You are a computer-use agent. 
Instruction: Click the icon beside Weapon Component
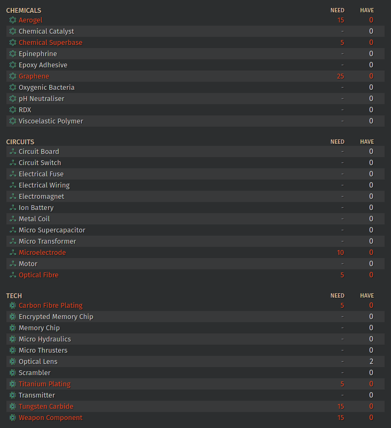(13, 418)
